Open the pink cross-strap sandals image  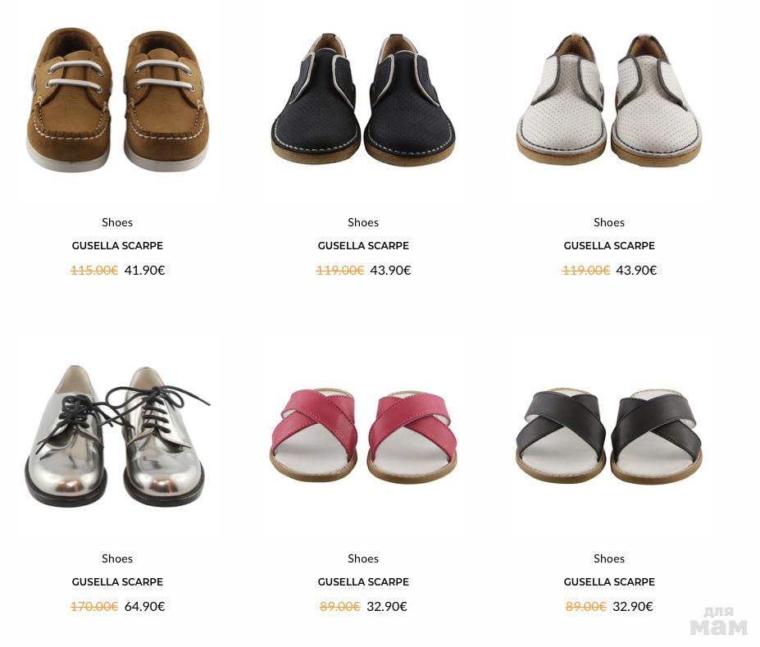click(x=363, y=435)
